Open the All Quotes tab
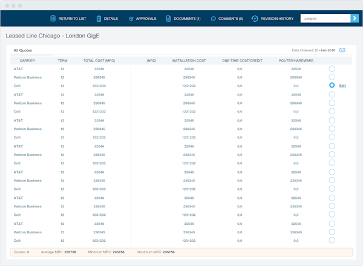 tap(23, 50)
